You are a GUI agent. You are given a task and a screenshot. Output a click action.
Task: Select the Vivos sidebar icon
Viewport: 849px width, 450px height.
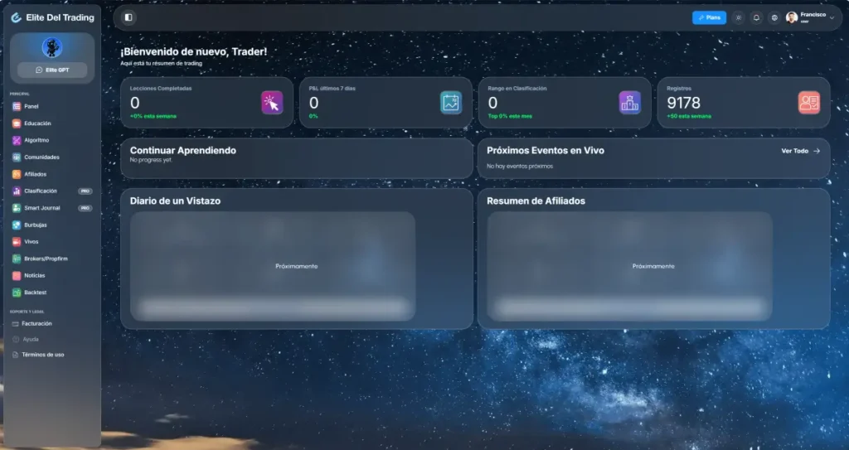pyautogui.click(x=17, y=242)
